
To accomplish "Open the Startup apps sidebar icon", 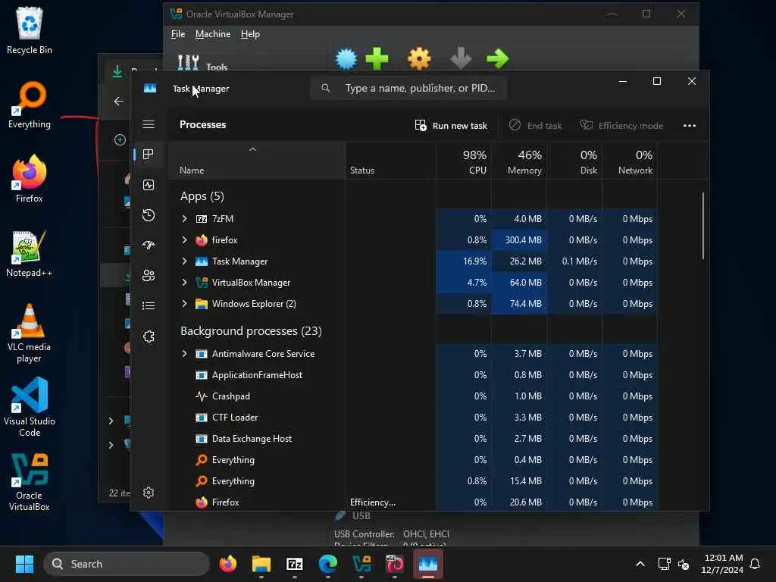I will [149, 245].
